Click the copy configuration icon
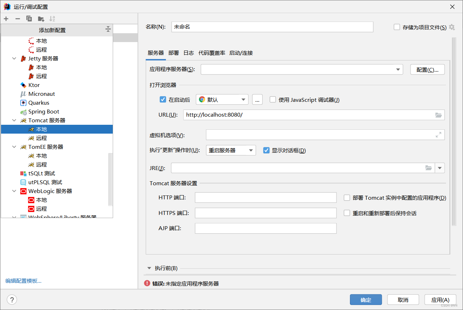 pyautogui.click(x=29, y=18)
